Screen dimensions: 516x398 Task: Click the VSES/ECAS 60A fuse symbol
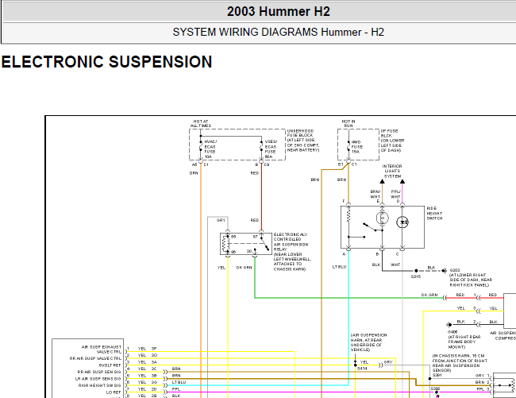(x=261, y=146)
